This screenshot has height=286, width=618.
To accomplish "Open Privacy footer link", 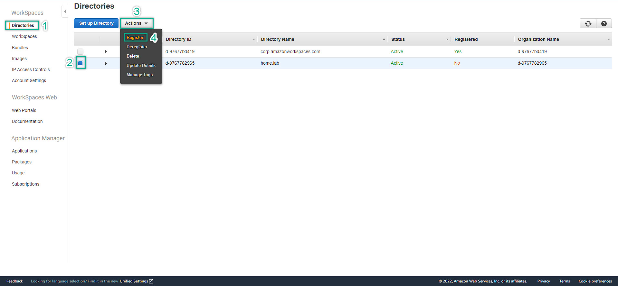I will click(x=544, y=281).
